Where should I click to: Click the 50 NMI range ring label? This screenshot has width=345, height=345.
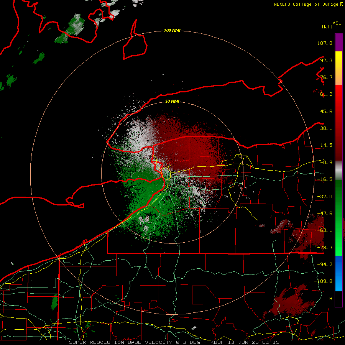[172, 102]
